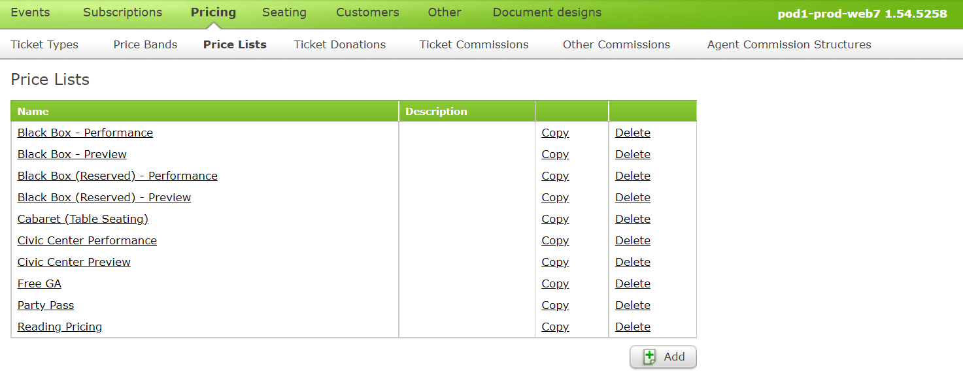963x371 pixels.
Task: Delete the Civic Center Performance price list
Action: [x=633, y=240]
